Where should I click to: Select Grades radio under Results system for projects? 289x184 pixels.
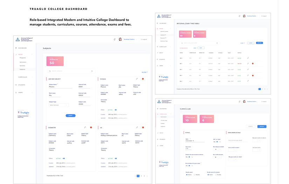[x=216, y=175]
